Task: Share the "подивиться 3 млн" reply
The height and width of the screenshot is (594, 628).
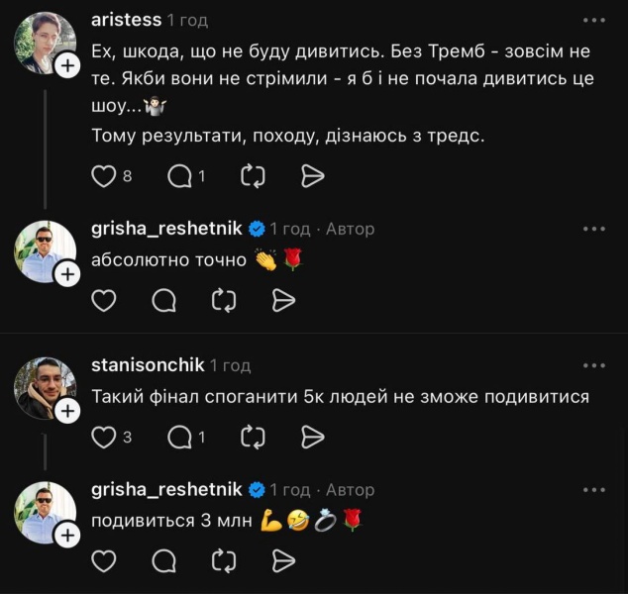Action: tap(283, 561)
